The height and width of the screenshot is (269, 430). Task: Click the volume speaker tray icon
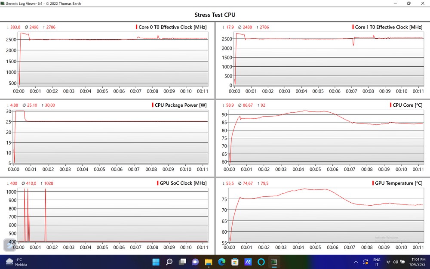(395, 262)
